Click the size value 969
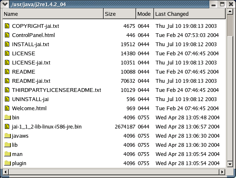Viewport: 236px width, 178px height. [131, 109]
